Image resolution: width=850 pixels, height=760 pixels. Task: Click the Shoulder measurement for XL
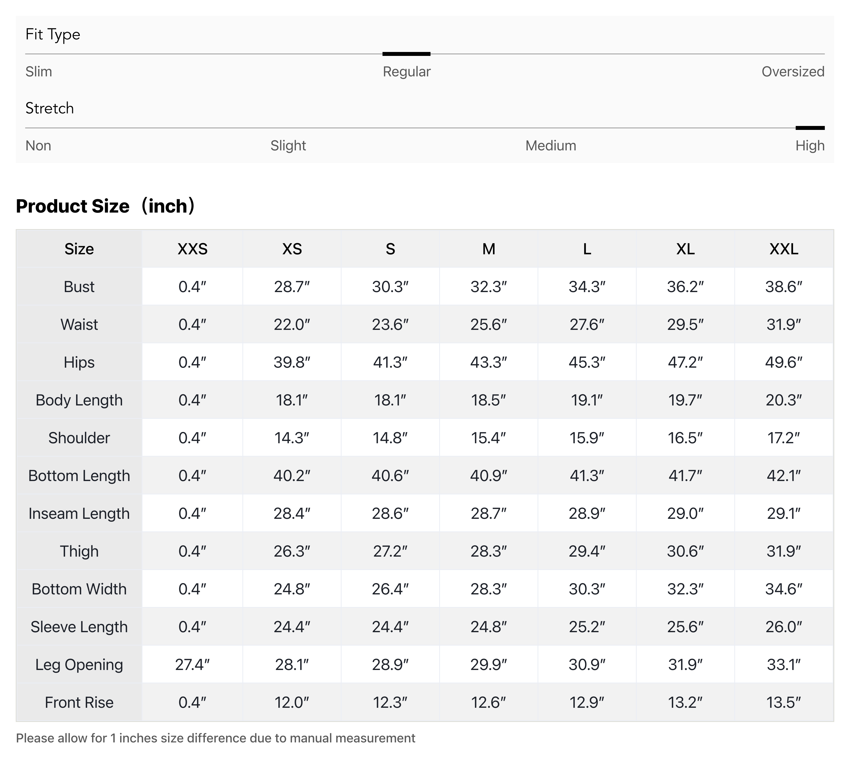point(686,438)
